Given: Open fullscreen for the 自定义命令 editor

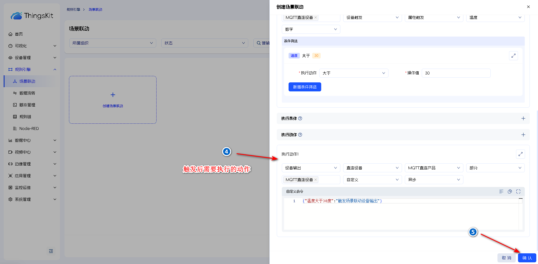Looking at the screenshot, I should tap(518, 191).
